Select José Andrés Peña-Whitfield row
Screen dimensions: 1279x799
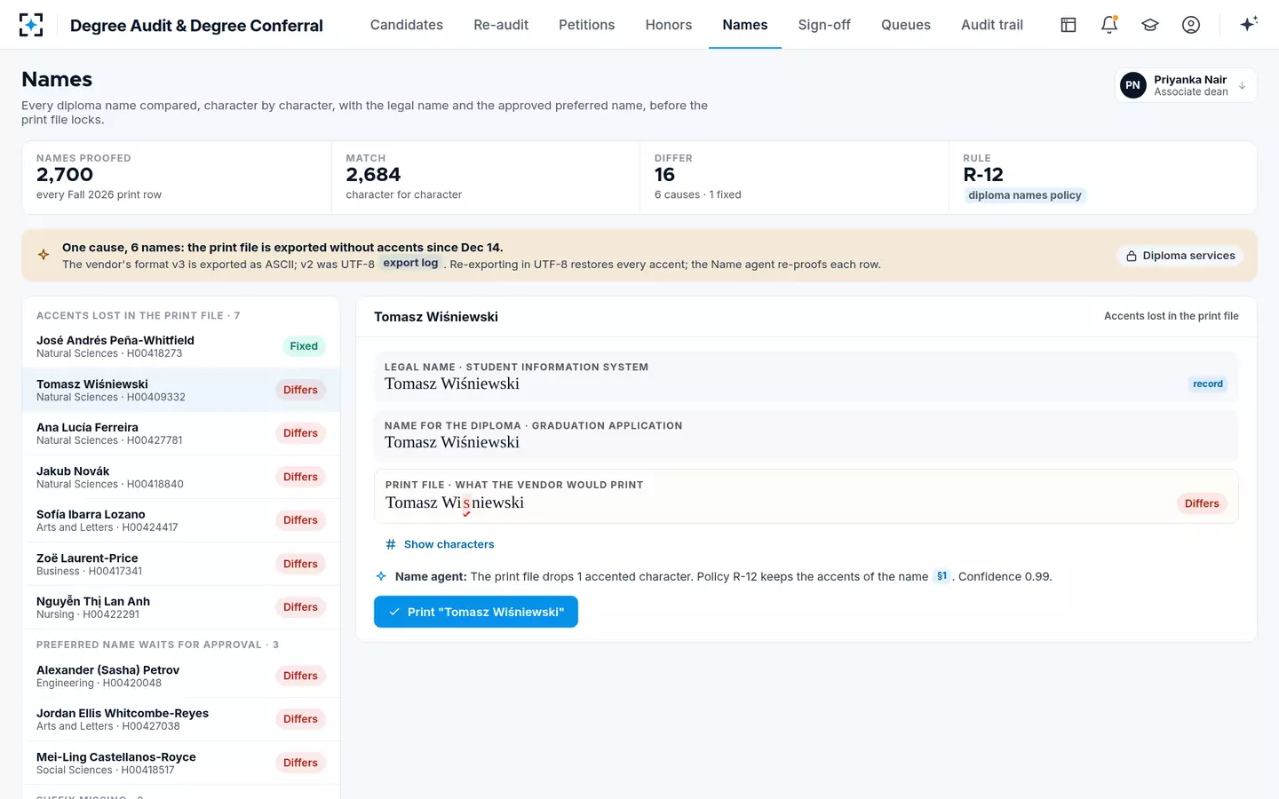pyautogui.click(x=181, y=346)
